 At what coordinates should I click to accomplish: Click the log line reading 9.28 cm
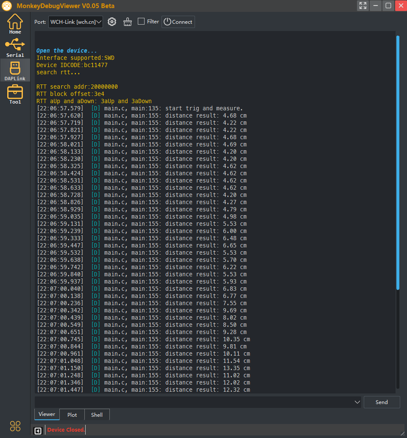142,332
